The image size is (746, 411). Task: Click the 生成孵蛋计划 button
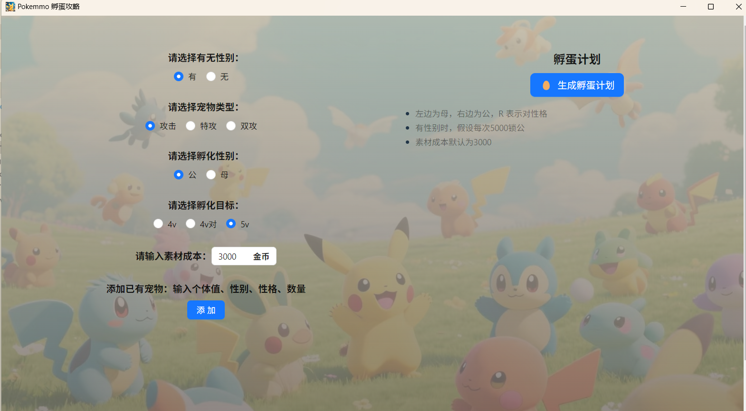577,85
